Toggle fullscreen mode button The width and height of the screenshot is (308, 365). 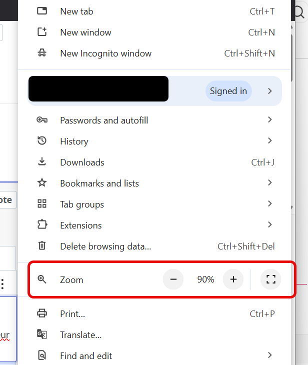point(271,279)
